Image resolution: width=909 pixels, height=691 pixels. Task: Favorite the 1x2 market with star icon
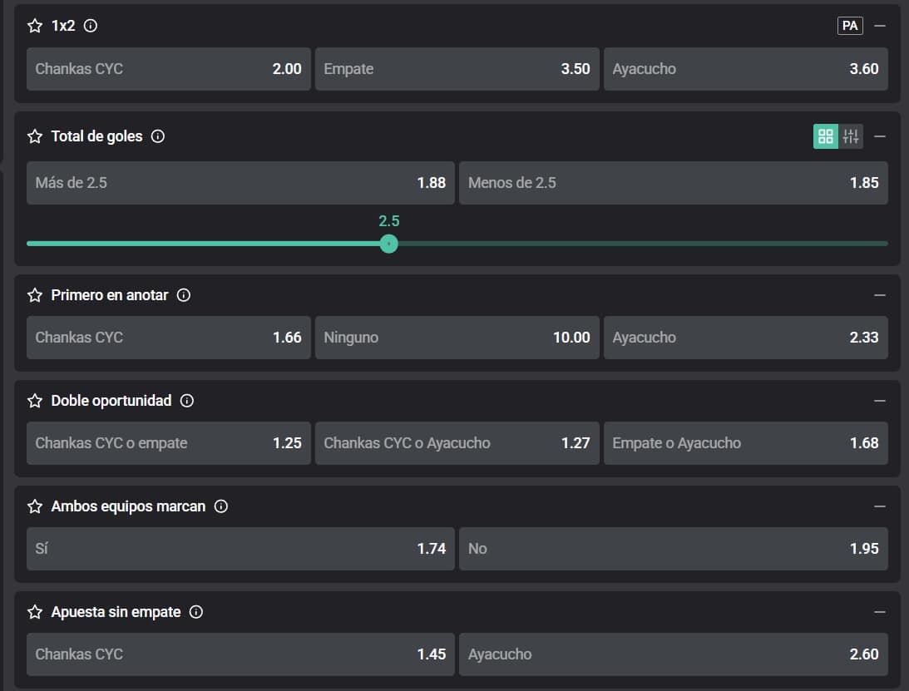click(x=35, y=26)
